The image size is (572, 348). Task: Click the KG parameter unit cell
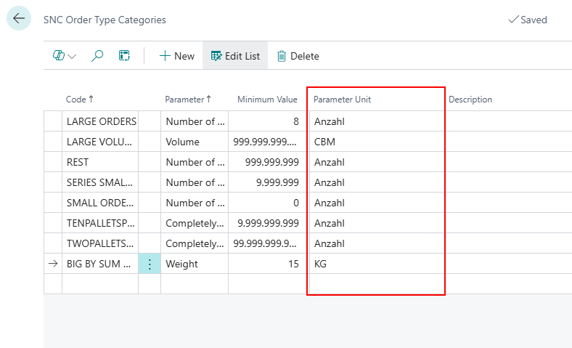point(375,264)
